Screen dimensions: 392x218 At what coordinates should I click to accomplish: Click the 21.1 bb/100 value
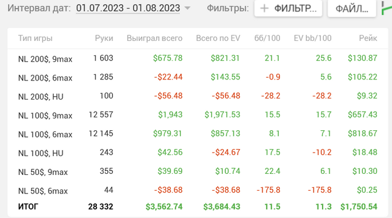272,58
